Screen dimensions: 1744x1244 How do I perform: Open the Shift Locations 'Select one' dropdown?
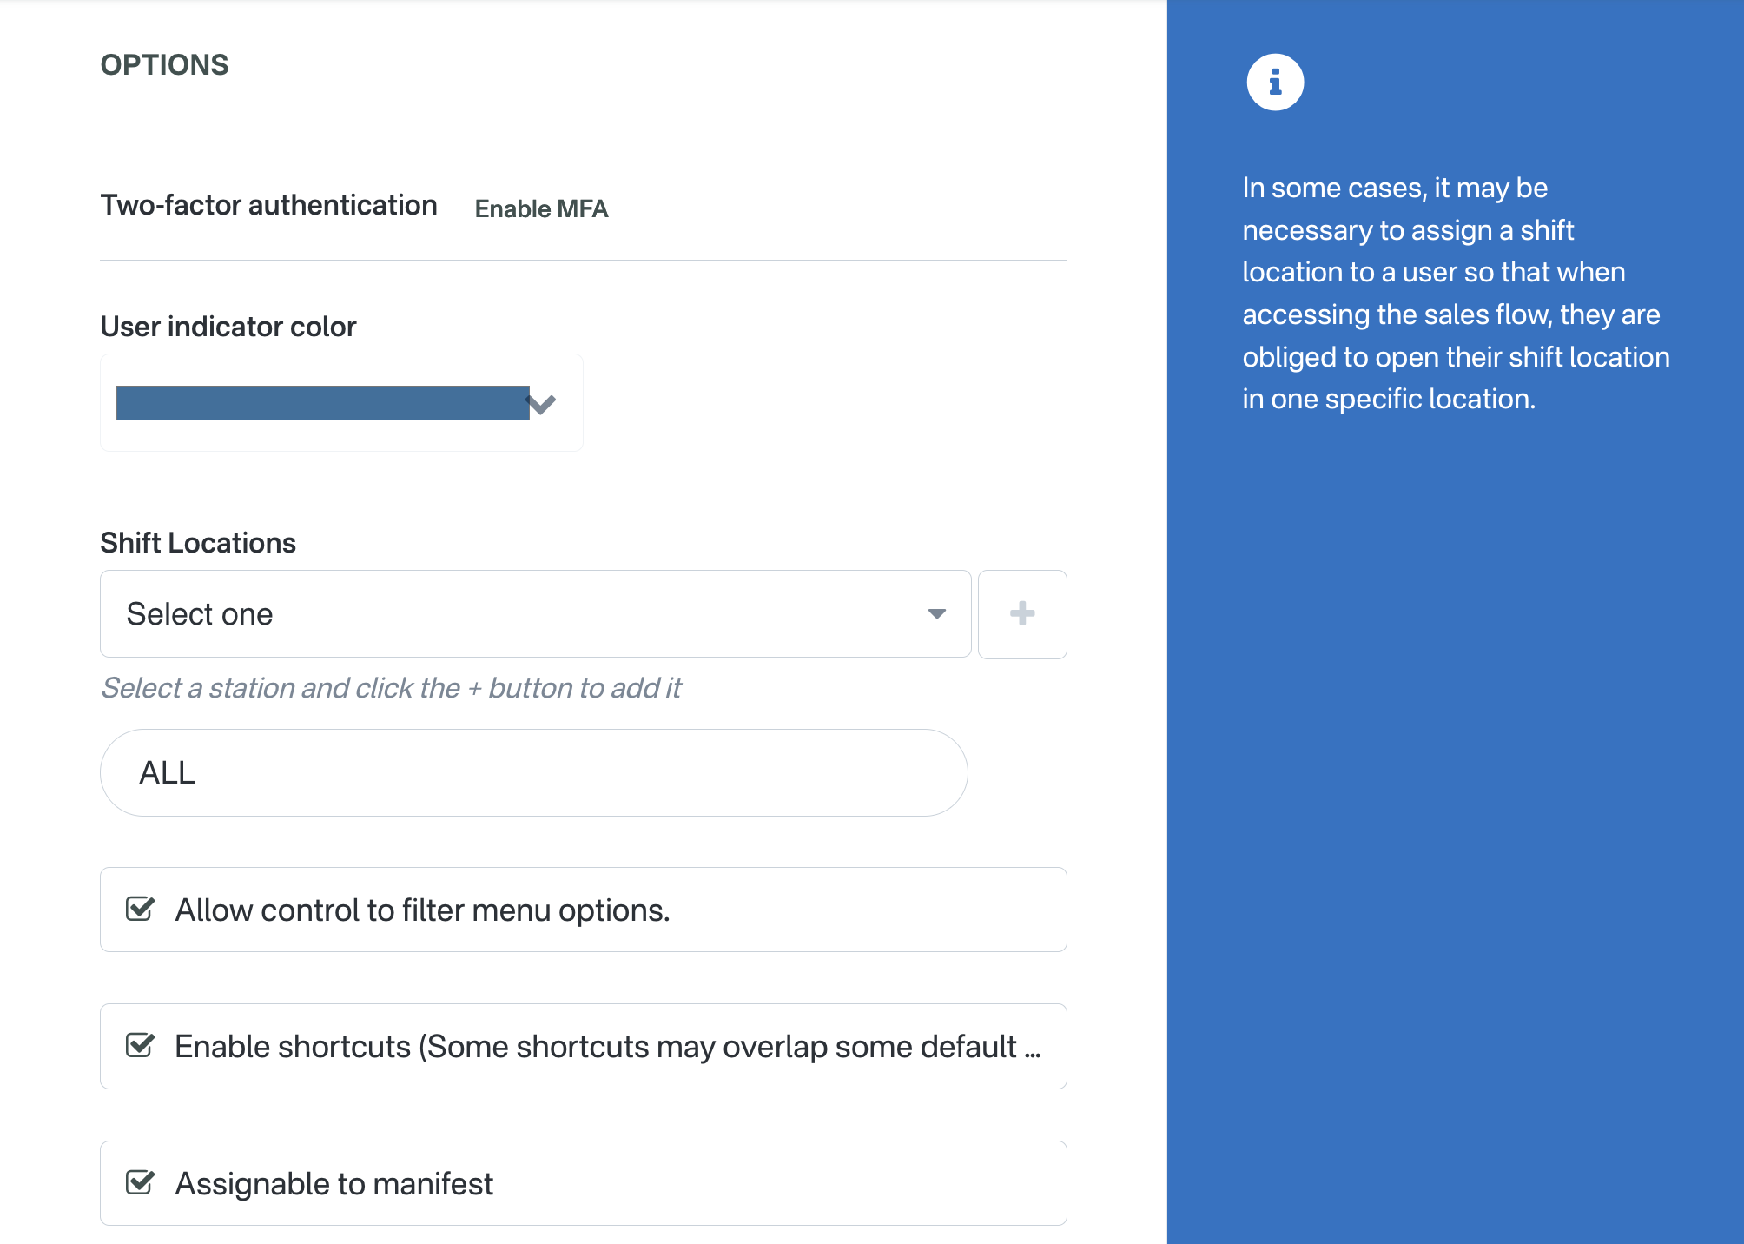535,614
